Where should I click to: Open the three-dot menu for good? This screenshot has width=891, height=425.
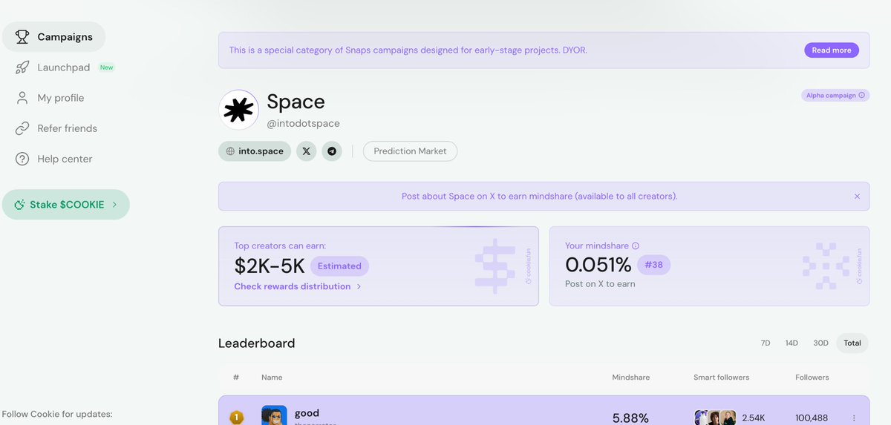pyautogui.click(x=854, y=418)
